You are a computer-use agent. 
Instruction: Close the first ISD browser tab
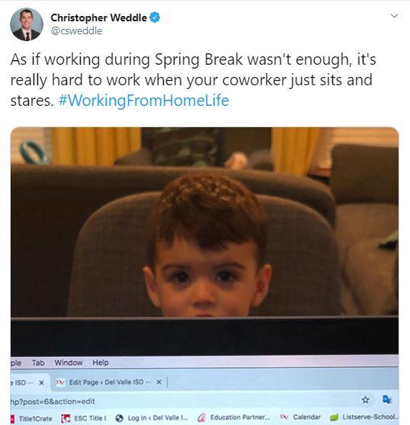(x=41, y=382)
